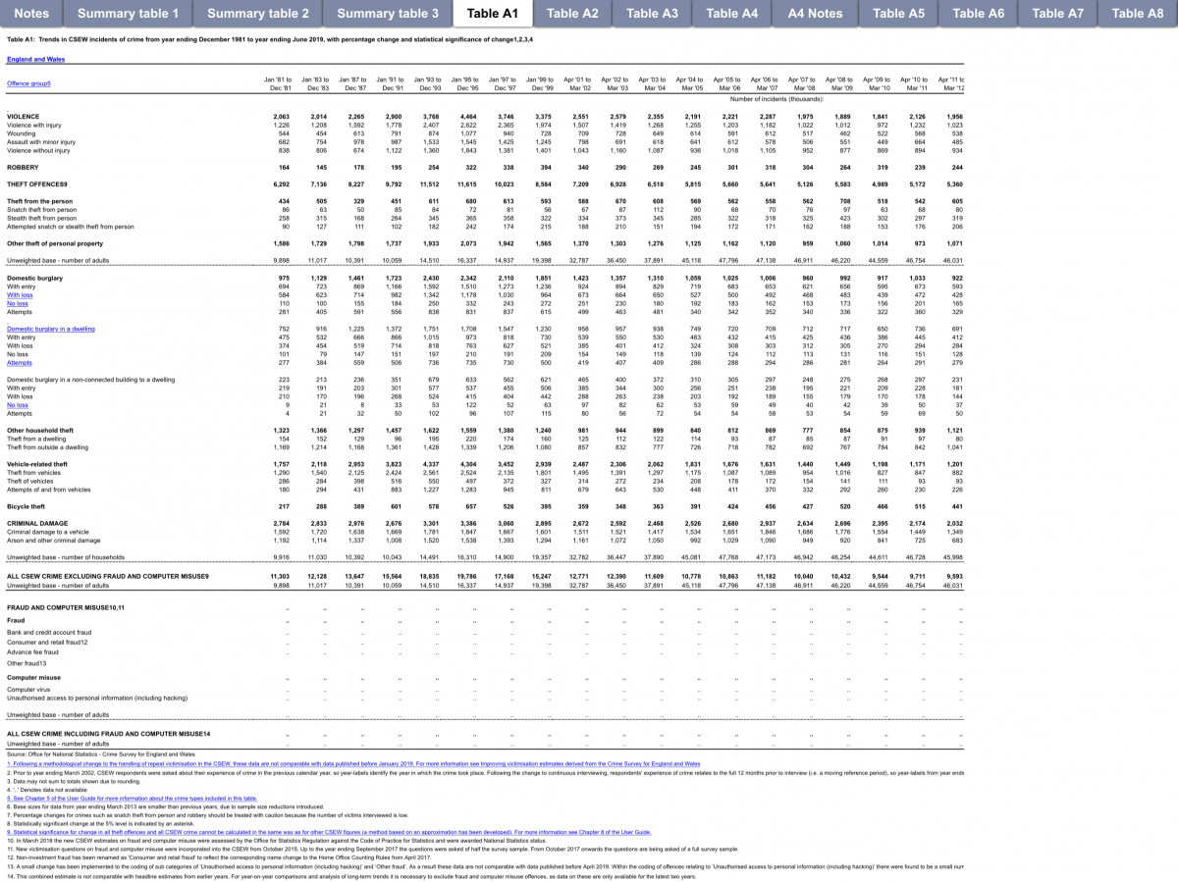Open the Offence group5 header link
The image size is (1178, 882).
pyautogui.click(x=28, y=84)
